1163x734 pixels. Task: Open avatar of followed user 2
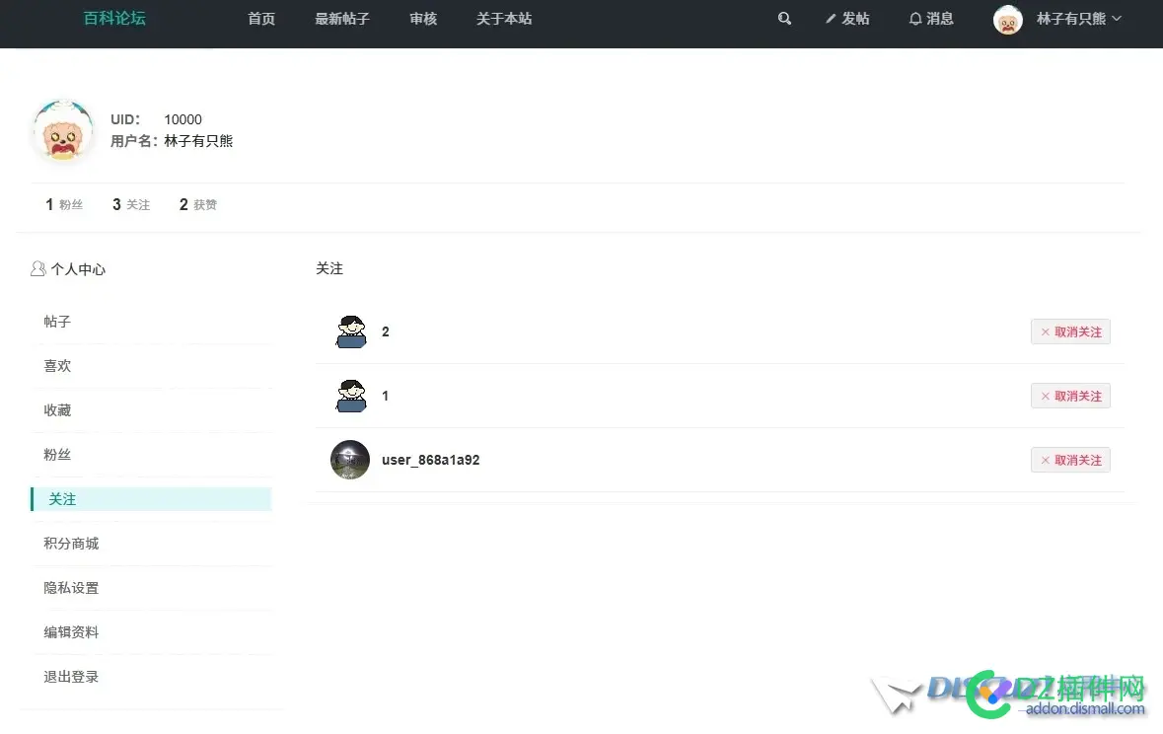(x=350, y=332)
